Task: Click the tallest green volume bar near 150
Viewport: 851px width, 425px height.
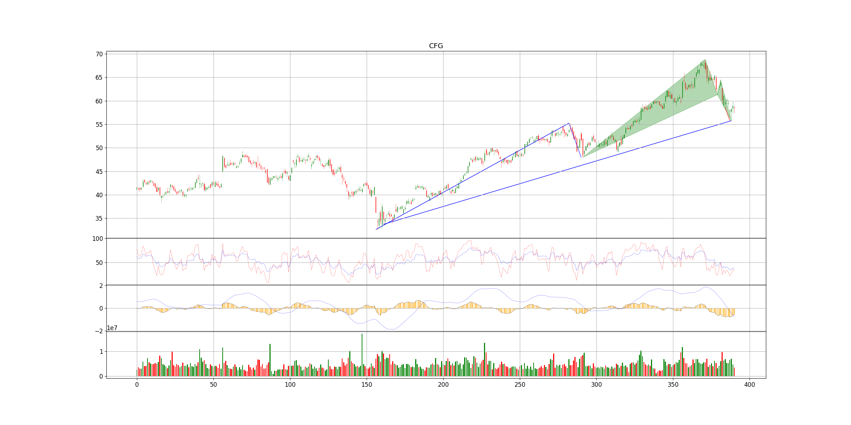Action: tap(362, 354)
